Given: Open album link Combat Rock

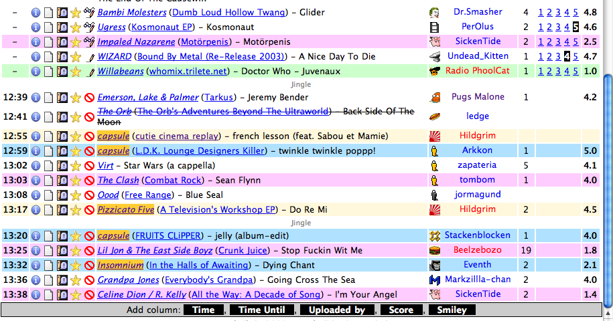Looking at the screenshot, I should (174, 180).
